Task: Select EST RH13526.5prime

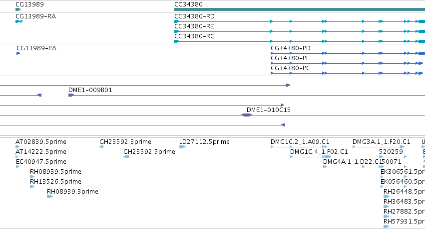Action: point(55,182)
